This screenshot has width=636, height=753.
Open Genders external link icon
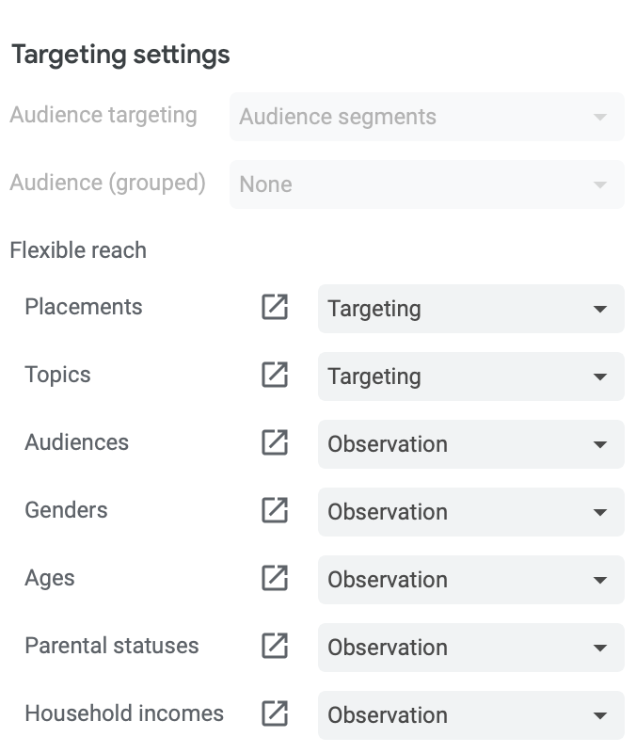275,510
